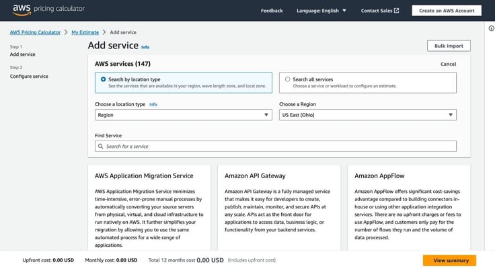Click Total 12 months cost 0.00 USD
This screenshot has width=495, height=269.
point(186,260)
